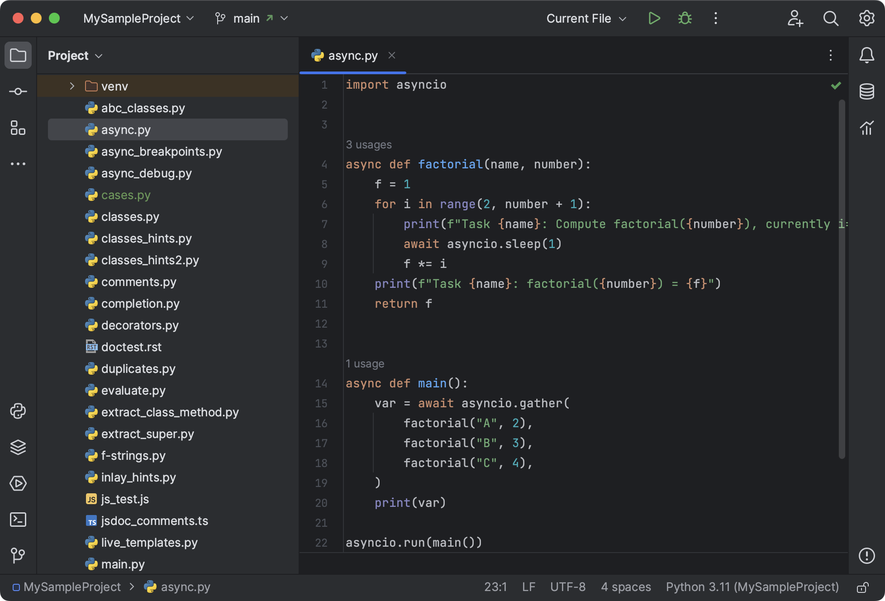Switch to the async.py editor tab
Viewport: 885px width, 601px height.
[353, 55]
